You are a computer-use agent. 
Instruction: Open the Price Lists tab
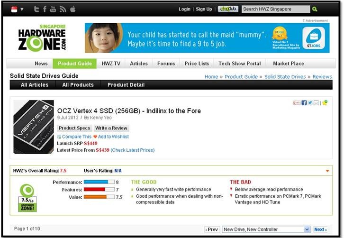click(197, 64)
